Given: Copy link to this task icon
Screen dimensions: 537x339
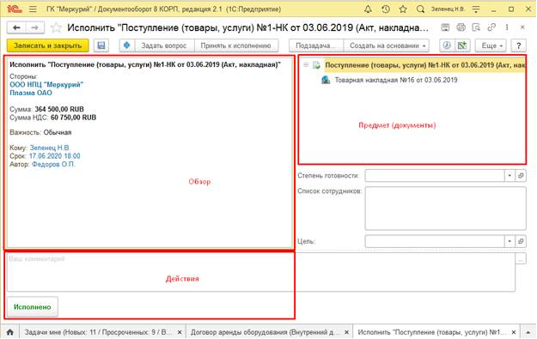Looking at the screenshot, I should 491,27.
